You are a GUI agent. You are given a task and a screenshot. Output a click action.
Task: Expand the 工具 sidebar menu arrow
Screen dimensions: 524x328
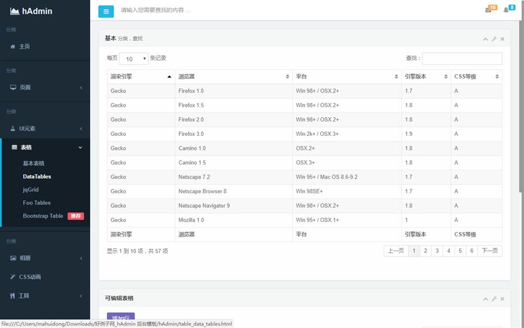pyautogui.click(x=81, y=296)
